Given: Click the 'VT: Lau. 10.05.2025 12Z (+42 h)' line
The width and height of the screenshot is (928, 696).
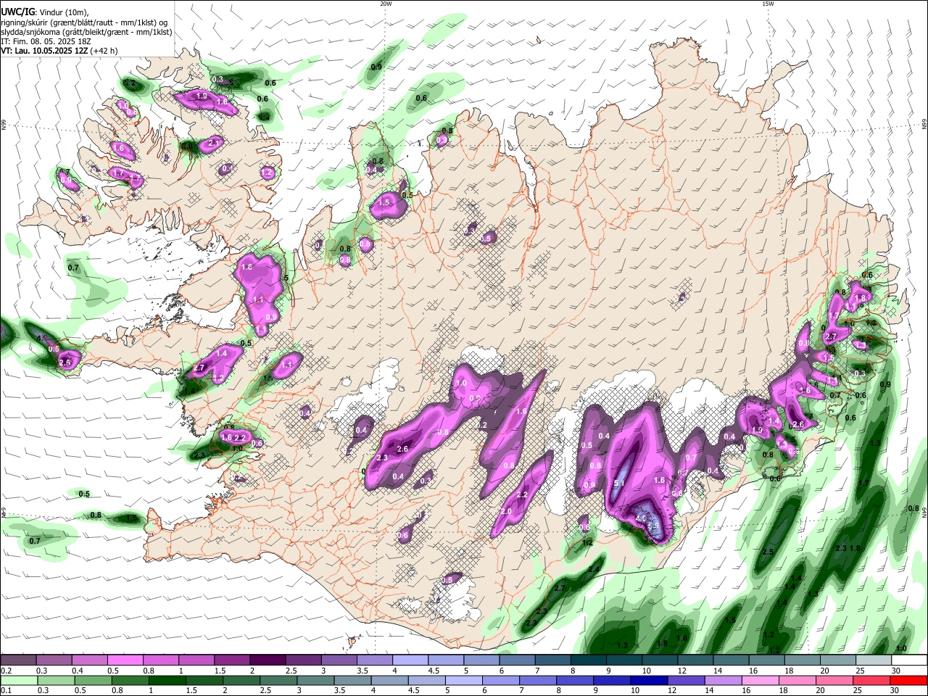Looking at the screenshot, I should click(x=59, y=51).
